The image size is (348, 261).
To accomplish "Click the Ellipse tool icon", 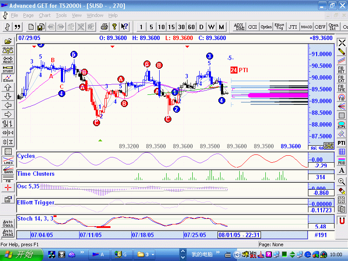I will 342,125.
